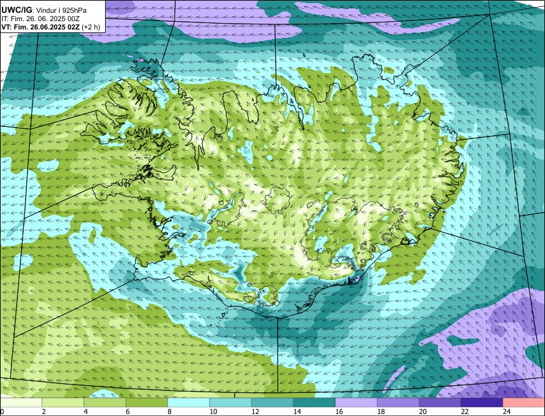This screenshot has height=416, width=545.
Task: Click the legend scale label "22"
Action: point(465,412)
